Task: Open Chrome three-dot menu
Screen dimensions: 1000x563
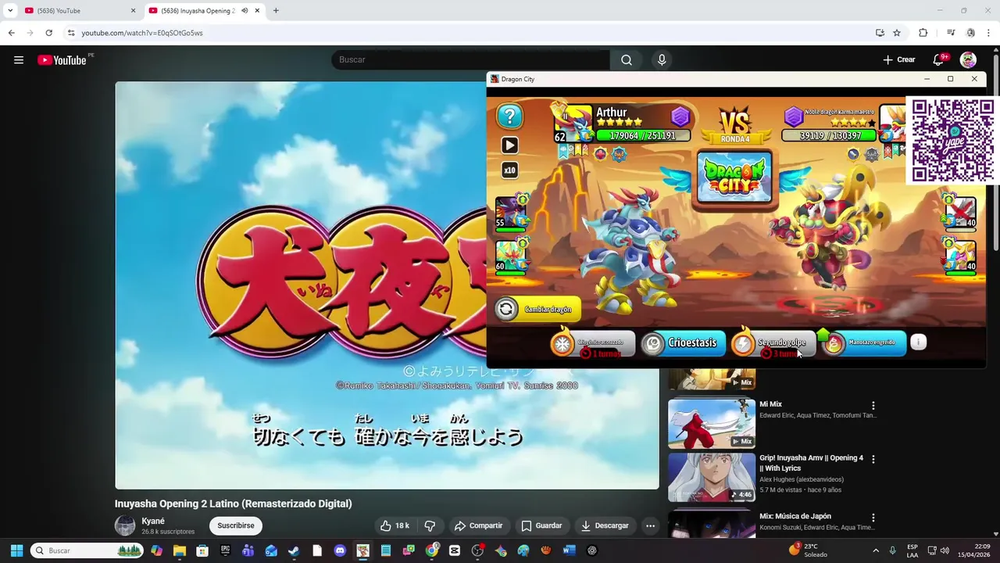Action: [989, 33]
